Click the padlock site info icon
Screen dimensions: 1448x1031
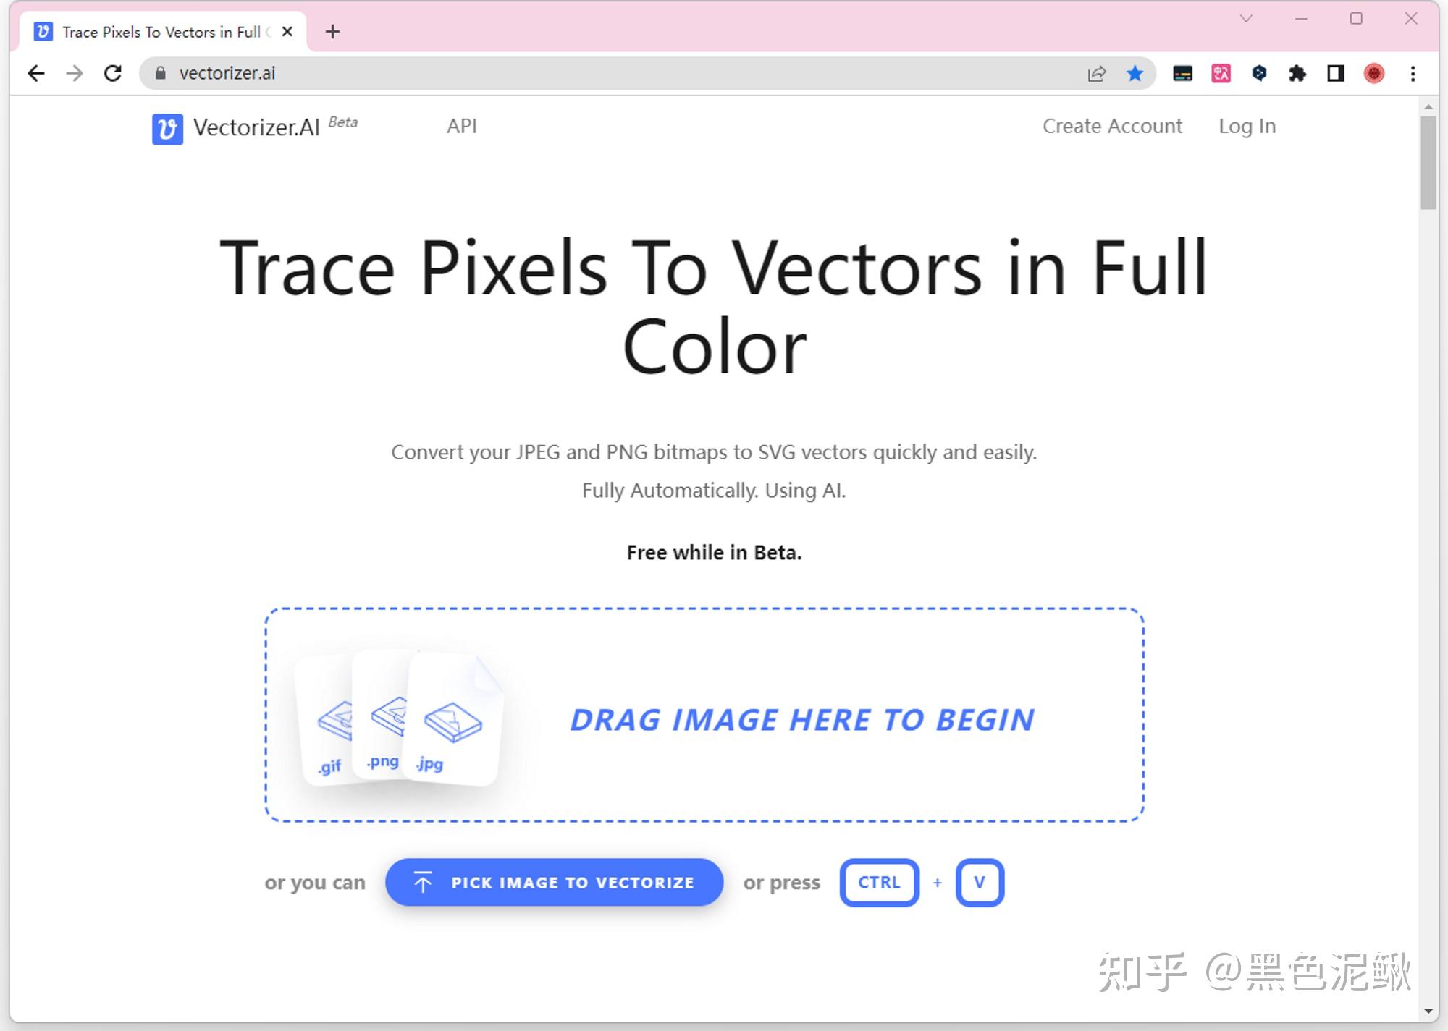pyautogui.click(x=161, y=73)
